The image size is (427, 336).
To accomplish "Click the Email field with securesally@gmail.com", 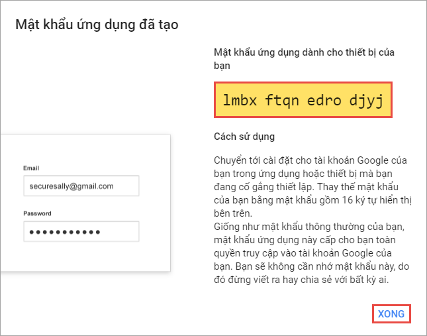I will tap(81, 186).
